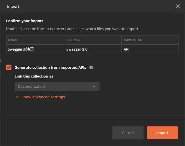The width and height of the screenshot is (185, 146).
Task: Click the dropdown arrow in Link collection field
Action: [x=94, y=87]
